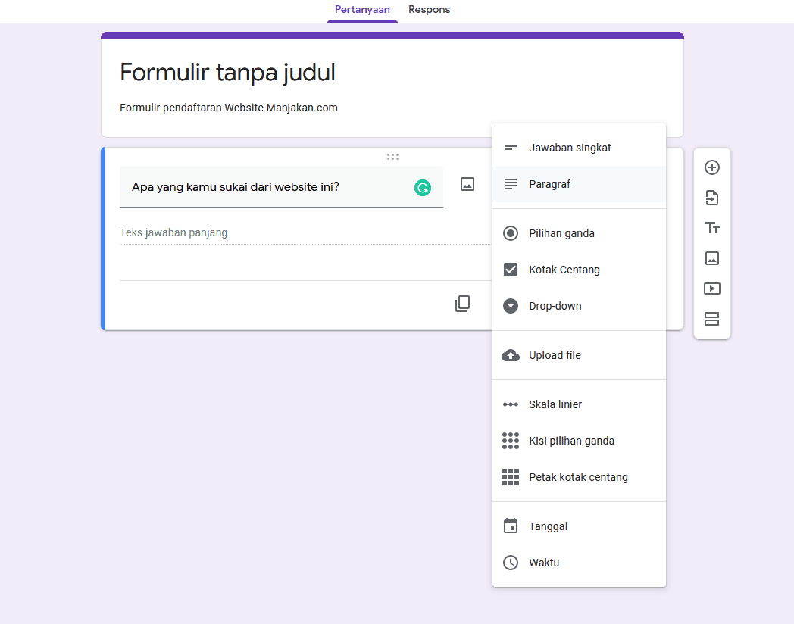Choose the Kotak Centang option
Image resolution: width=794 pixels, height=624 pixels.
[564, 269]
